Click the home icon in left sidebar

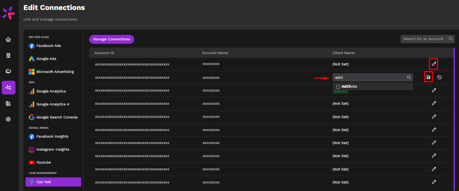[8, 39]
